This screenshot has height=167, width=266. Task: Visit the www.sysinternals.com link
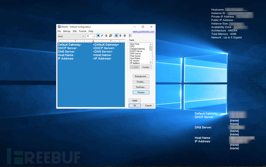pyautogui.click(x=143, y=32)
